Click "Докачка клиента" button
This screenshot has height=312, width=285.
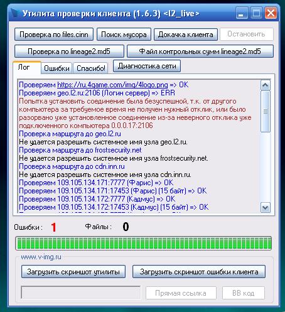186,35
